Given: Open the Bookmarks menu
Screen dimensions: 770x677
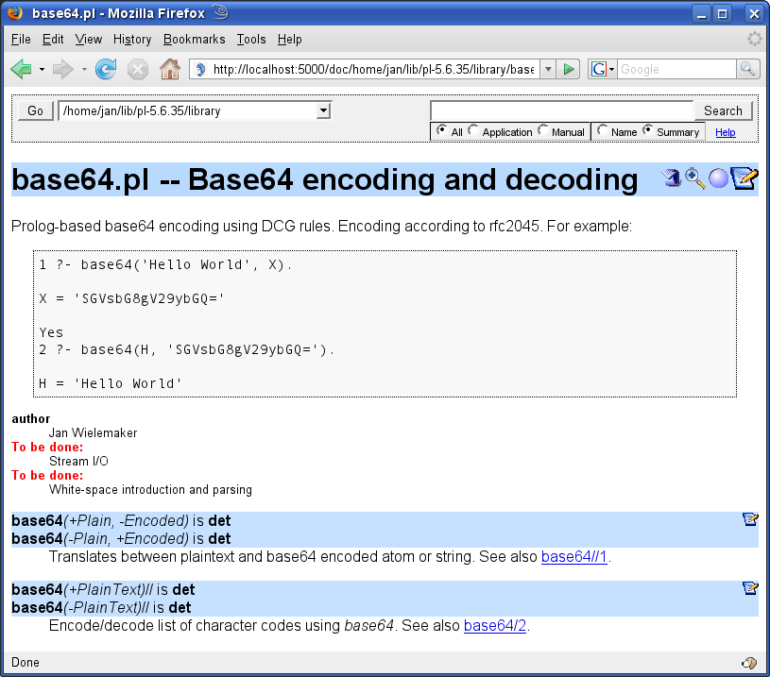Looking at the screenshot, I should point(194,40).
